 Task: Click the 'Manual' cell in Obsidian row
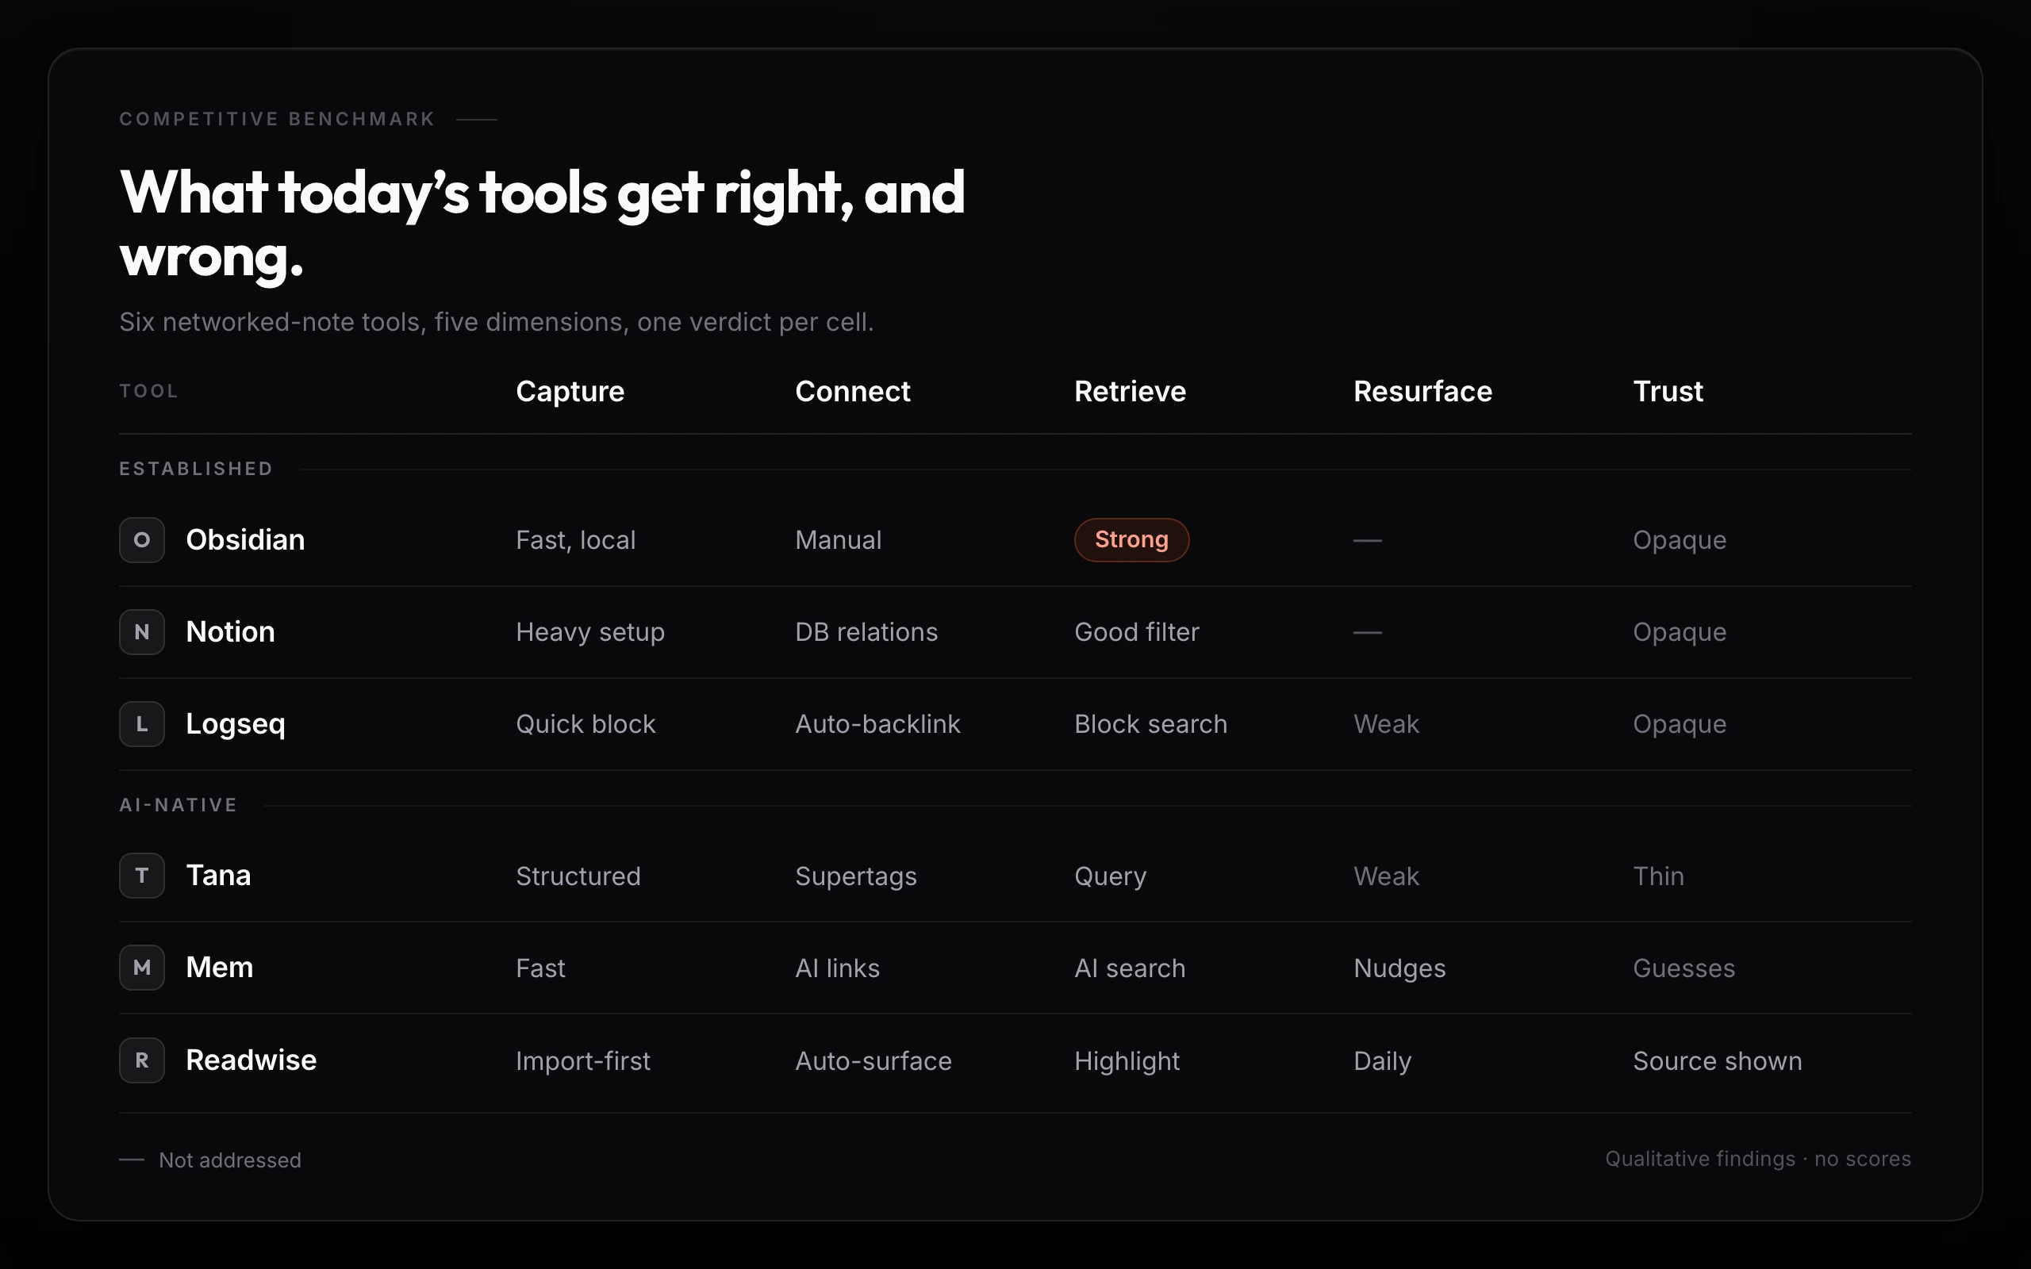(x=838, y=540)
